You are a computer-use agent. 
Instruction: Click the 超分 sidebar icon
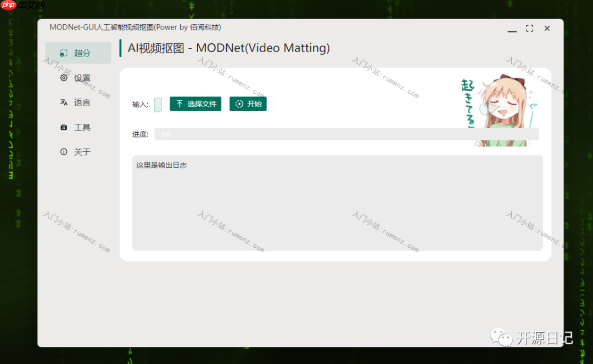point(64,53)
